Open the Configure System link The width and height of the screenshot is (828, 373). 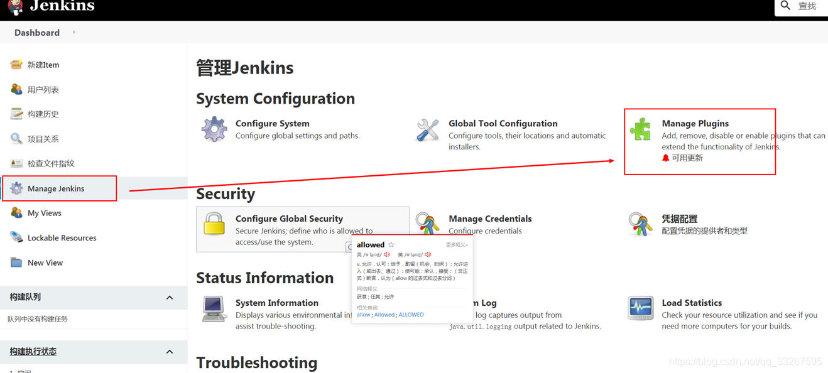coord(273,124)
